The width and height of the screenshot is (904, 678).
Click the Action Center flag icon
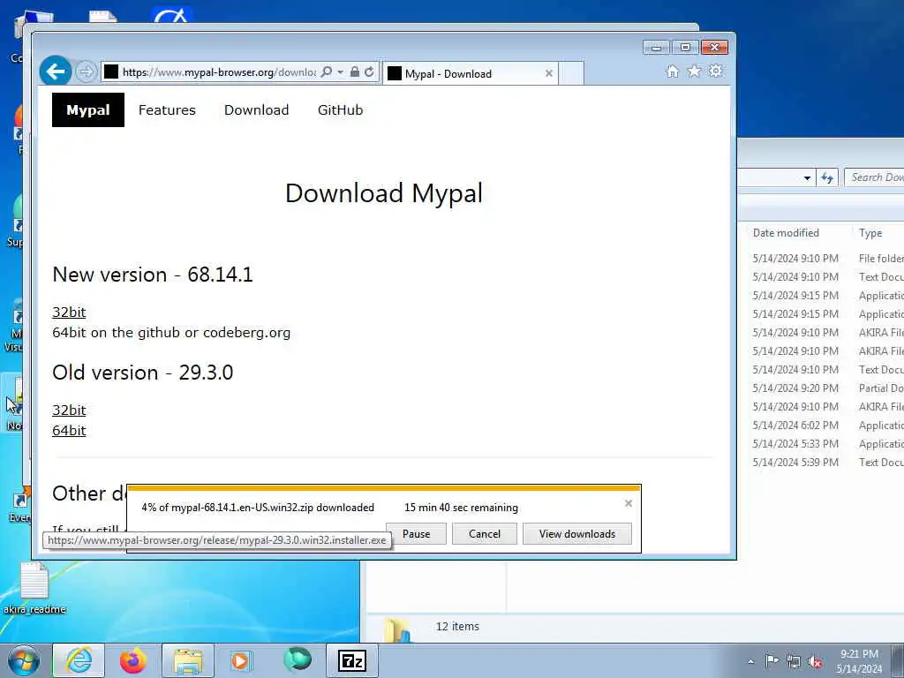[x=772, y=661]
